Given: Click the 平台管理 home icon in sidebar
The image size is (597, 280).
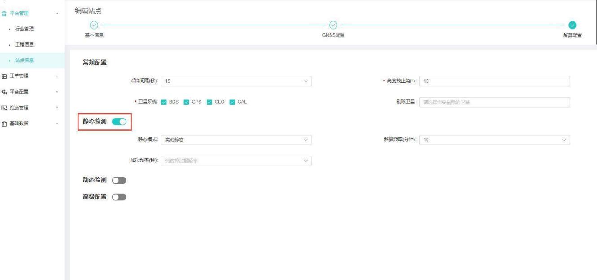Looking at the screenshot, I should coord(4,14).
